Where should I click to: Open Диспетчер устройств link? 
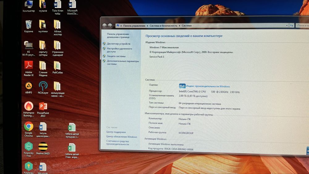click(118, 44)
